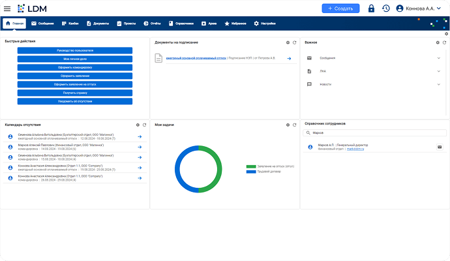Refresh the Важное panel
Viewport: 450px width, 261px height.
445,42
